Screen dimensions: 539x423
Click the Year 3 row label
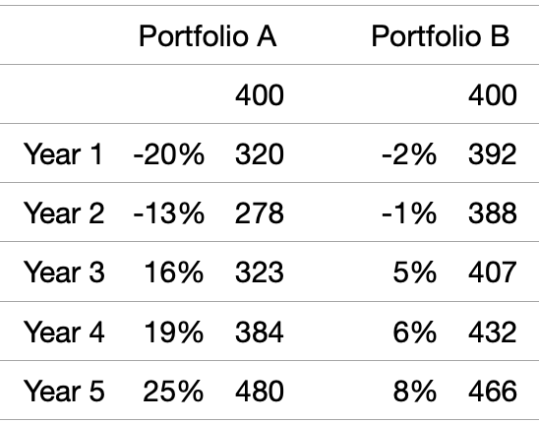tap(64, 272)
